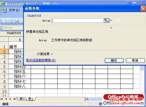Click cell 指标八
The width and height of the screenshot is (146, 107).
click(20, 86)
